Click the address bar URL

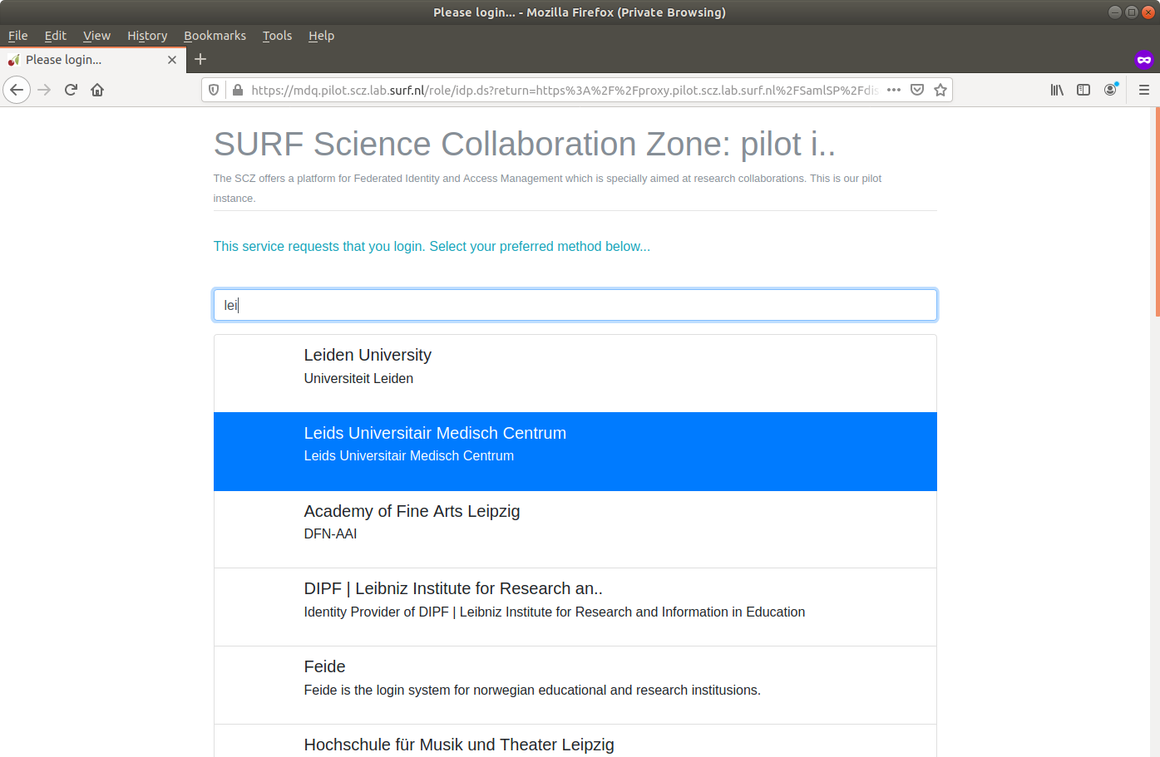tap(564, 90)
